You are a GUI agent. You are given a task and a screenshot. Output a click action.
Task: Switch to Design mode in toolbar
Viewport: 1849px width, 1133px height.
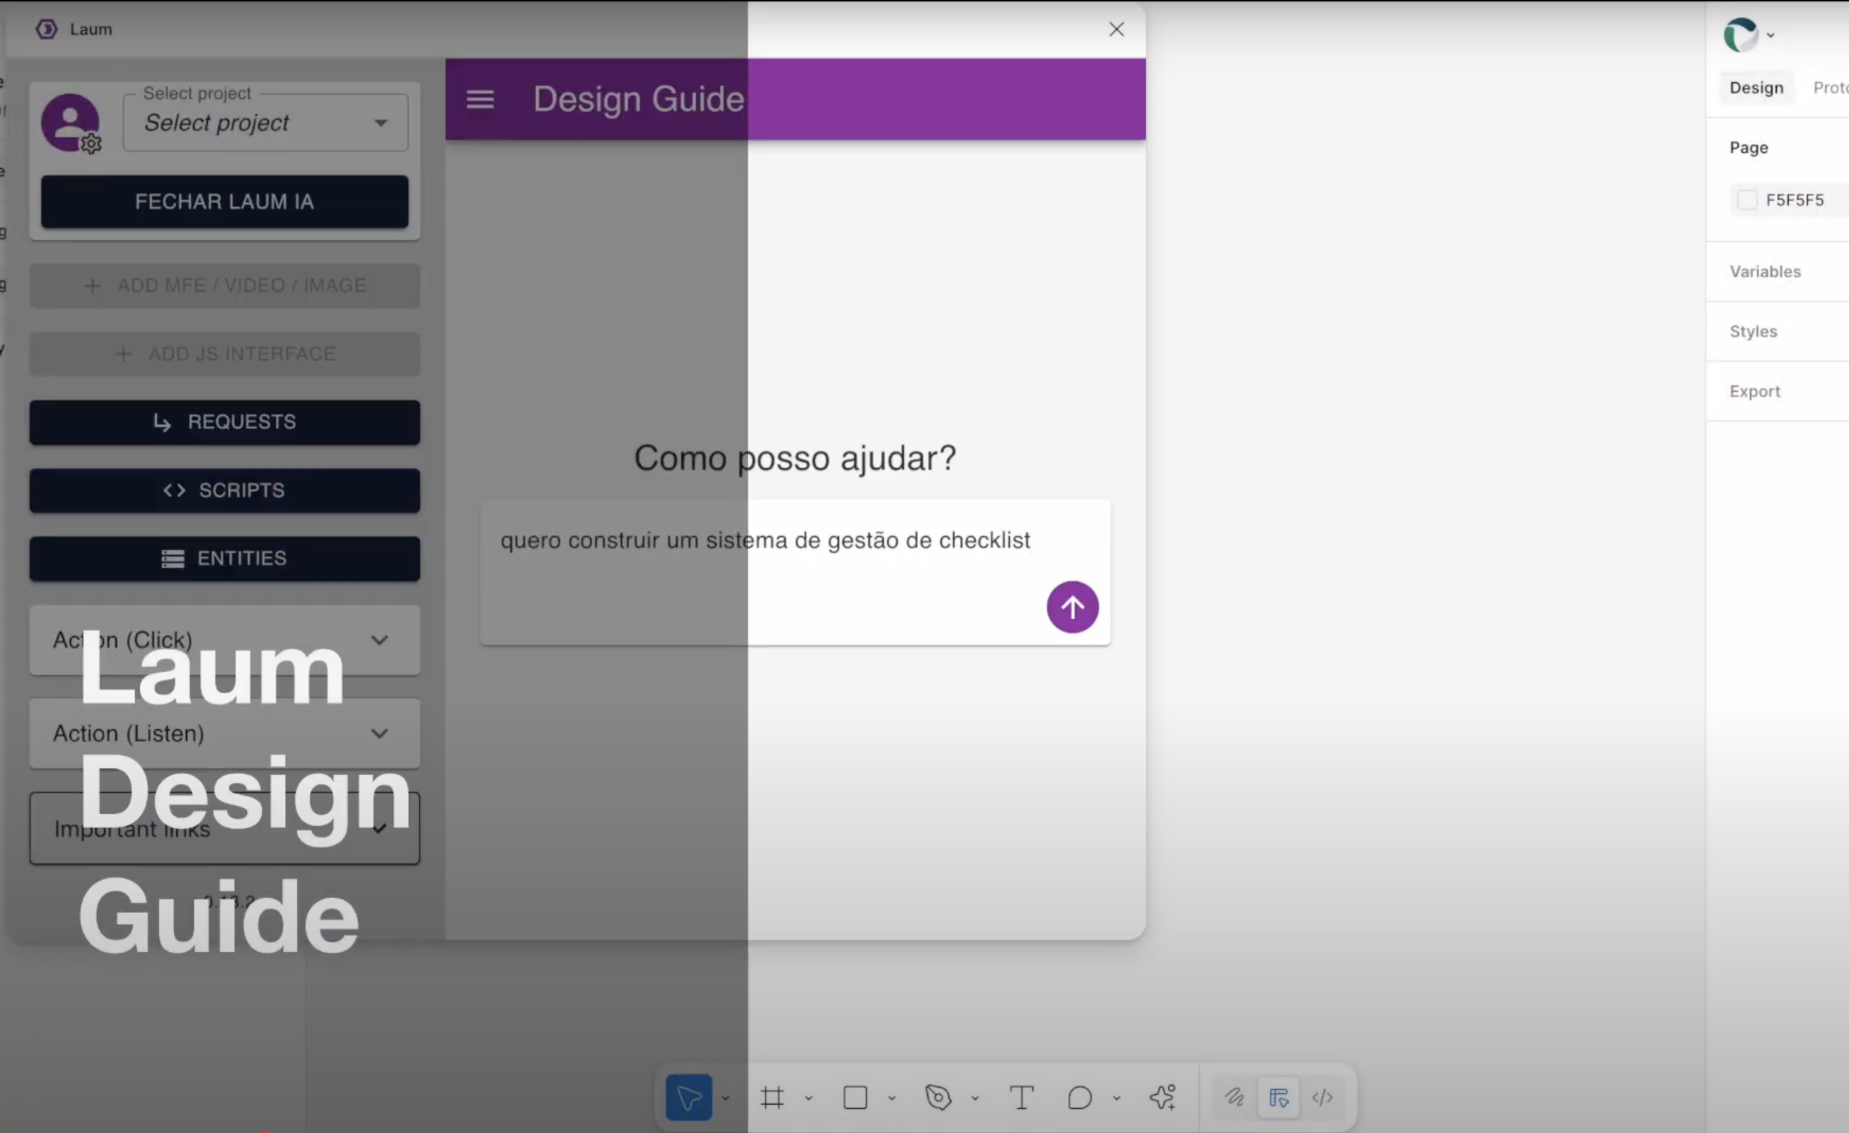tap(1279, 1098)
